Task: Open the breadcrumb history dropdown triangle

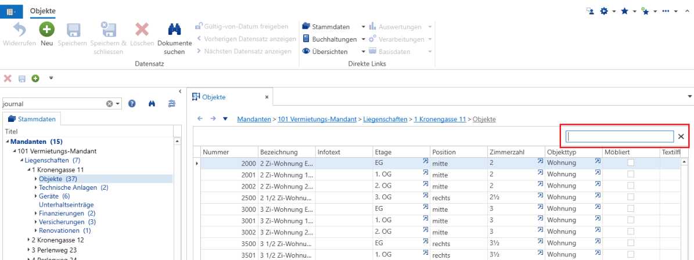Action: coord(225,118)
